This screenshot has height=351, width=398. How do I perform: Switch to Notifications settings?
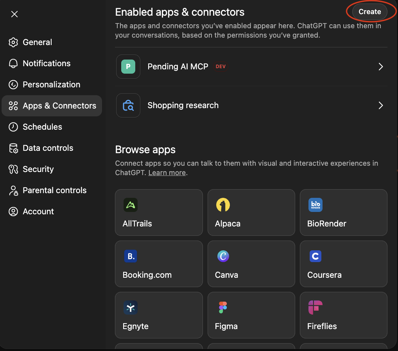[x=47, y=63]
